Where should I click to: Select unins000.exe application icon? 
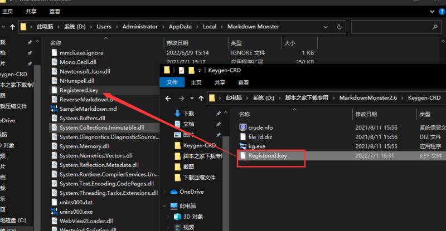(x=54, y=212)
